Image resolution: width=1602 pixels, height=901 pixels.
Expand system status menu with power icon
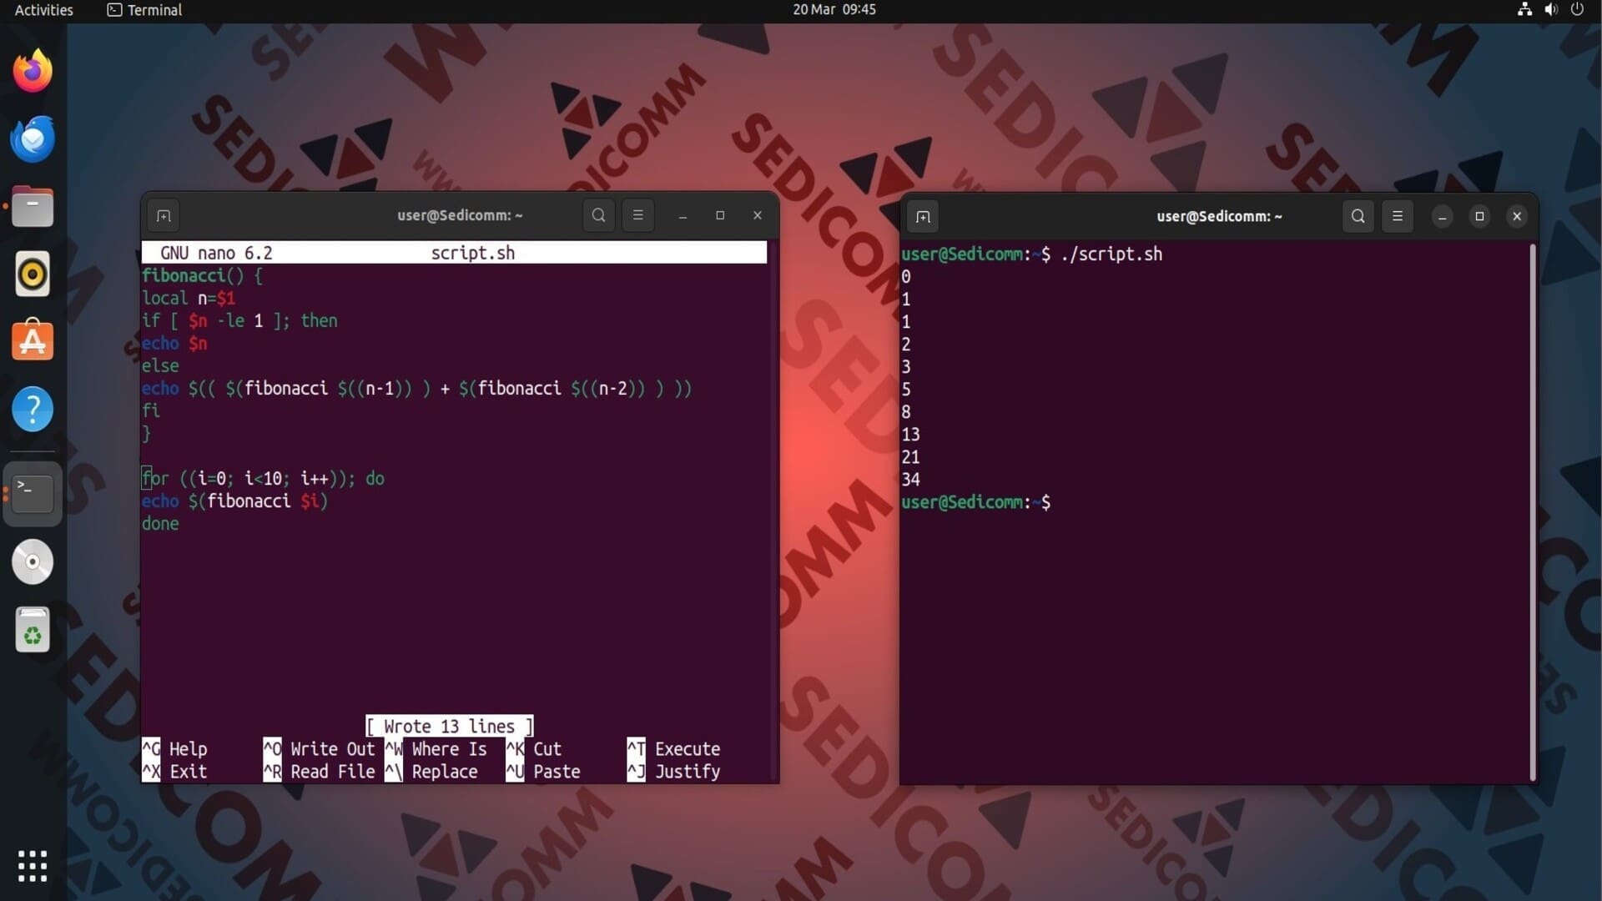[1576, 10]
